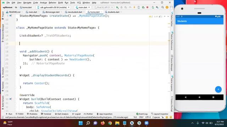Open File Explorer from the taskbar

click(117, 123)
